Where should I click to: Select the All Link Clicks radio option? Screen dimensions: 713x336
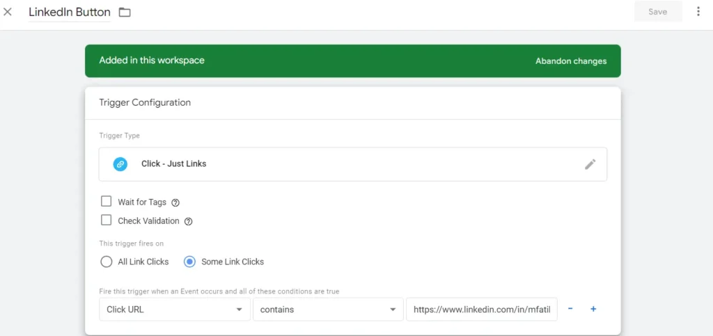click(107, 262)
